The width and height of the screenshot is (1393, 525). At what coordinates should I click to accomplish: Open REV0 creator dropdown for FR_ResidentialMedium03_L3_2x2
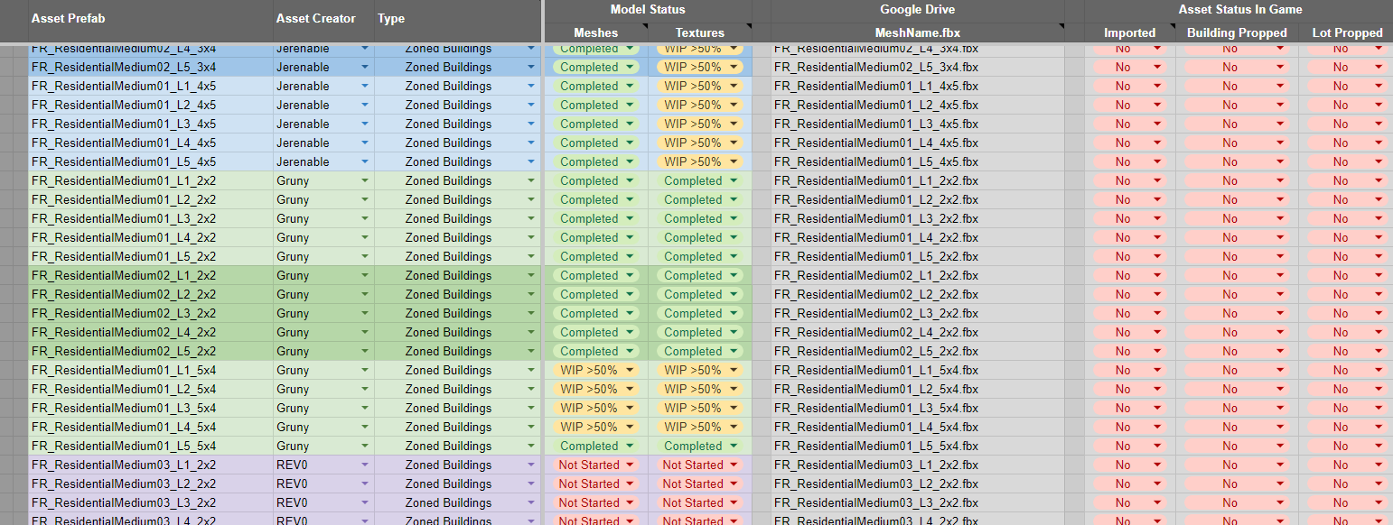[x=365, y=503]
